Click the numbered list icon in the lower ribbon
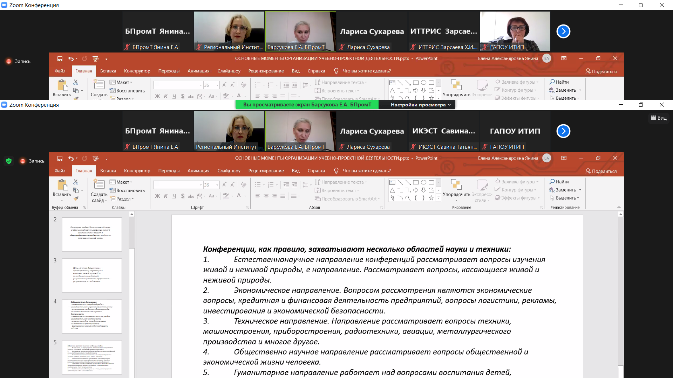Screen dimensions: 673x378 271,184
